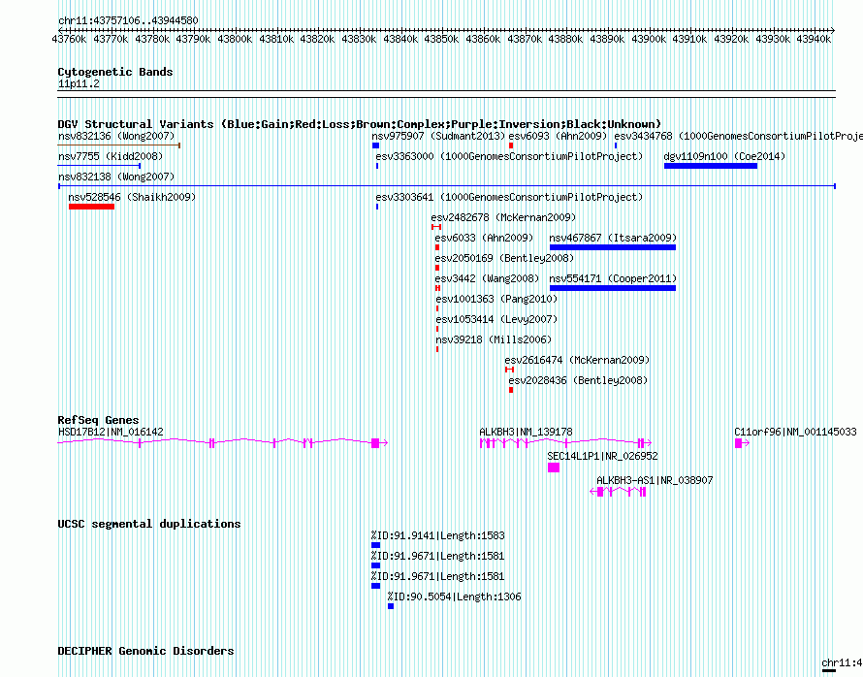Click the 43850k ruler tick label
Image resolution: width=863 pixels, height=677 pixels.
[x=441, y=39]
